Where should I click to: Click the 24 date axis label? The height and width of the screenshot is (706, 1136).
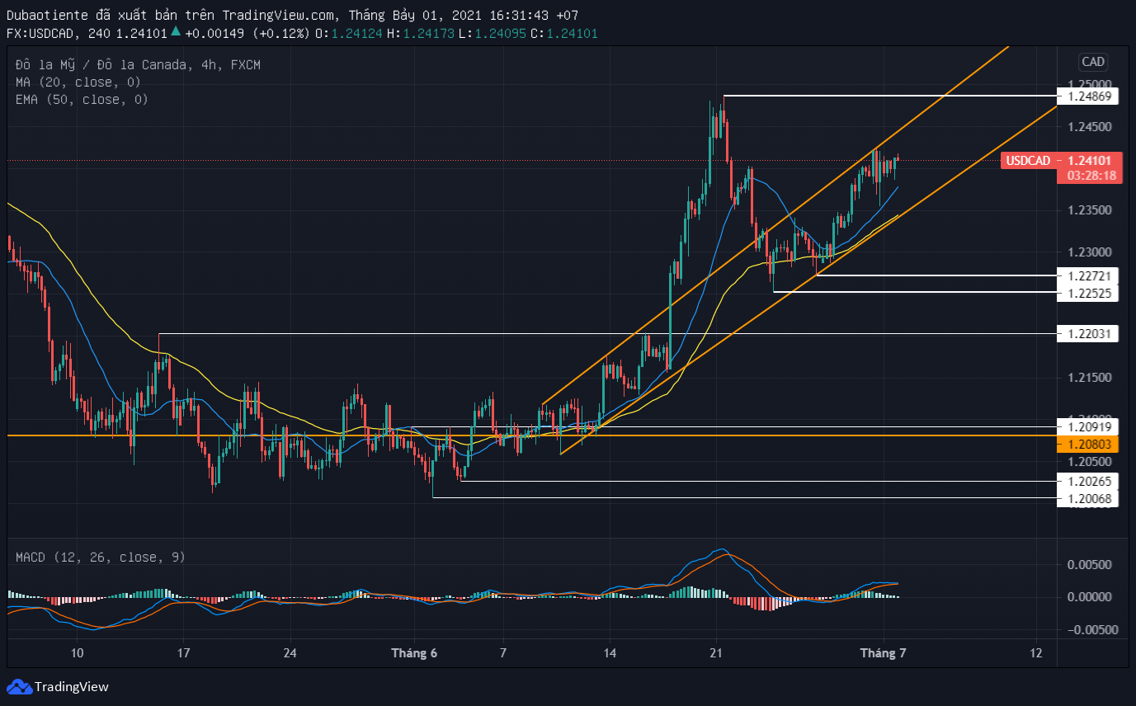[x=290, y=653]
